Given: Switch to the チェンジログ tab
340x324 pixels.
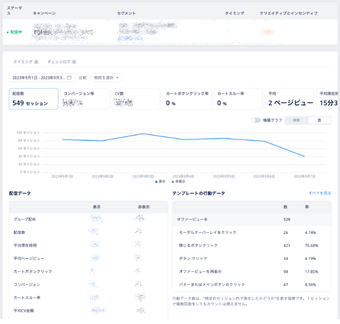Looking at the screenshot, I should pyautogui.click(x=58, y=62).
